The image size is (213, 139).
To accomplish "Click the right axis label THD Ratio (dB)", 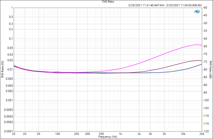I will click(211, 69).
